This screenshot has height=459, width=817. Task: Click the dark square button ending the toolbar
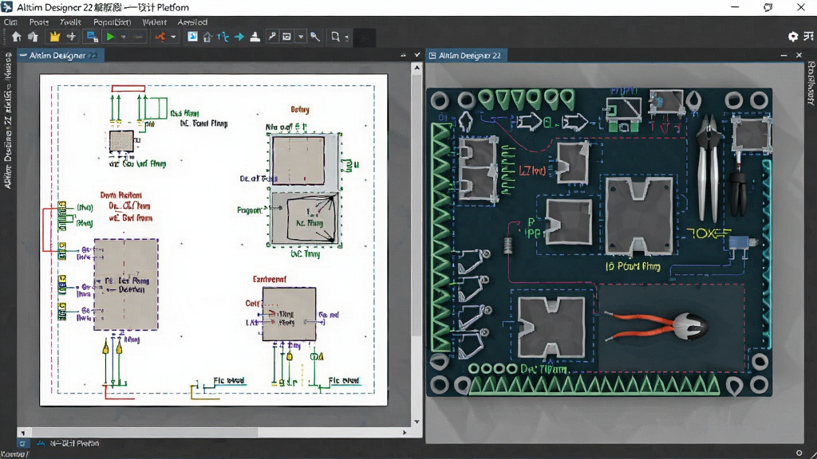click(x=364, y=37)
